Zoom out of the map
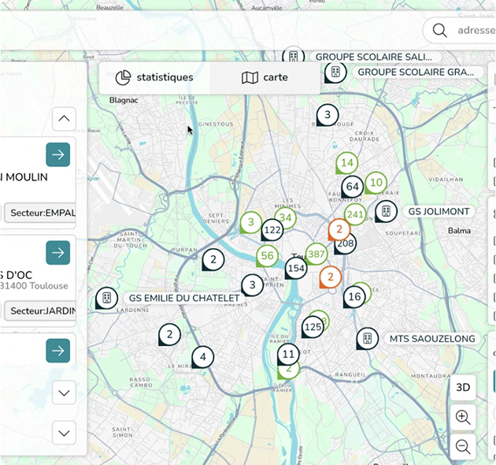This screenshot has height=465, width=496. coord(463,447)
